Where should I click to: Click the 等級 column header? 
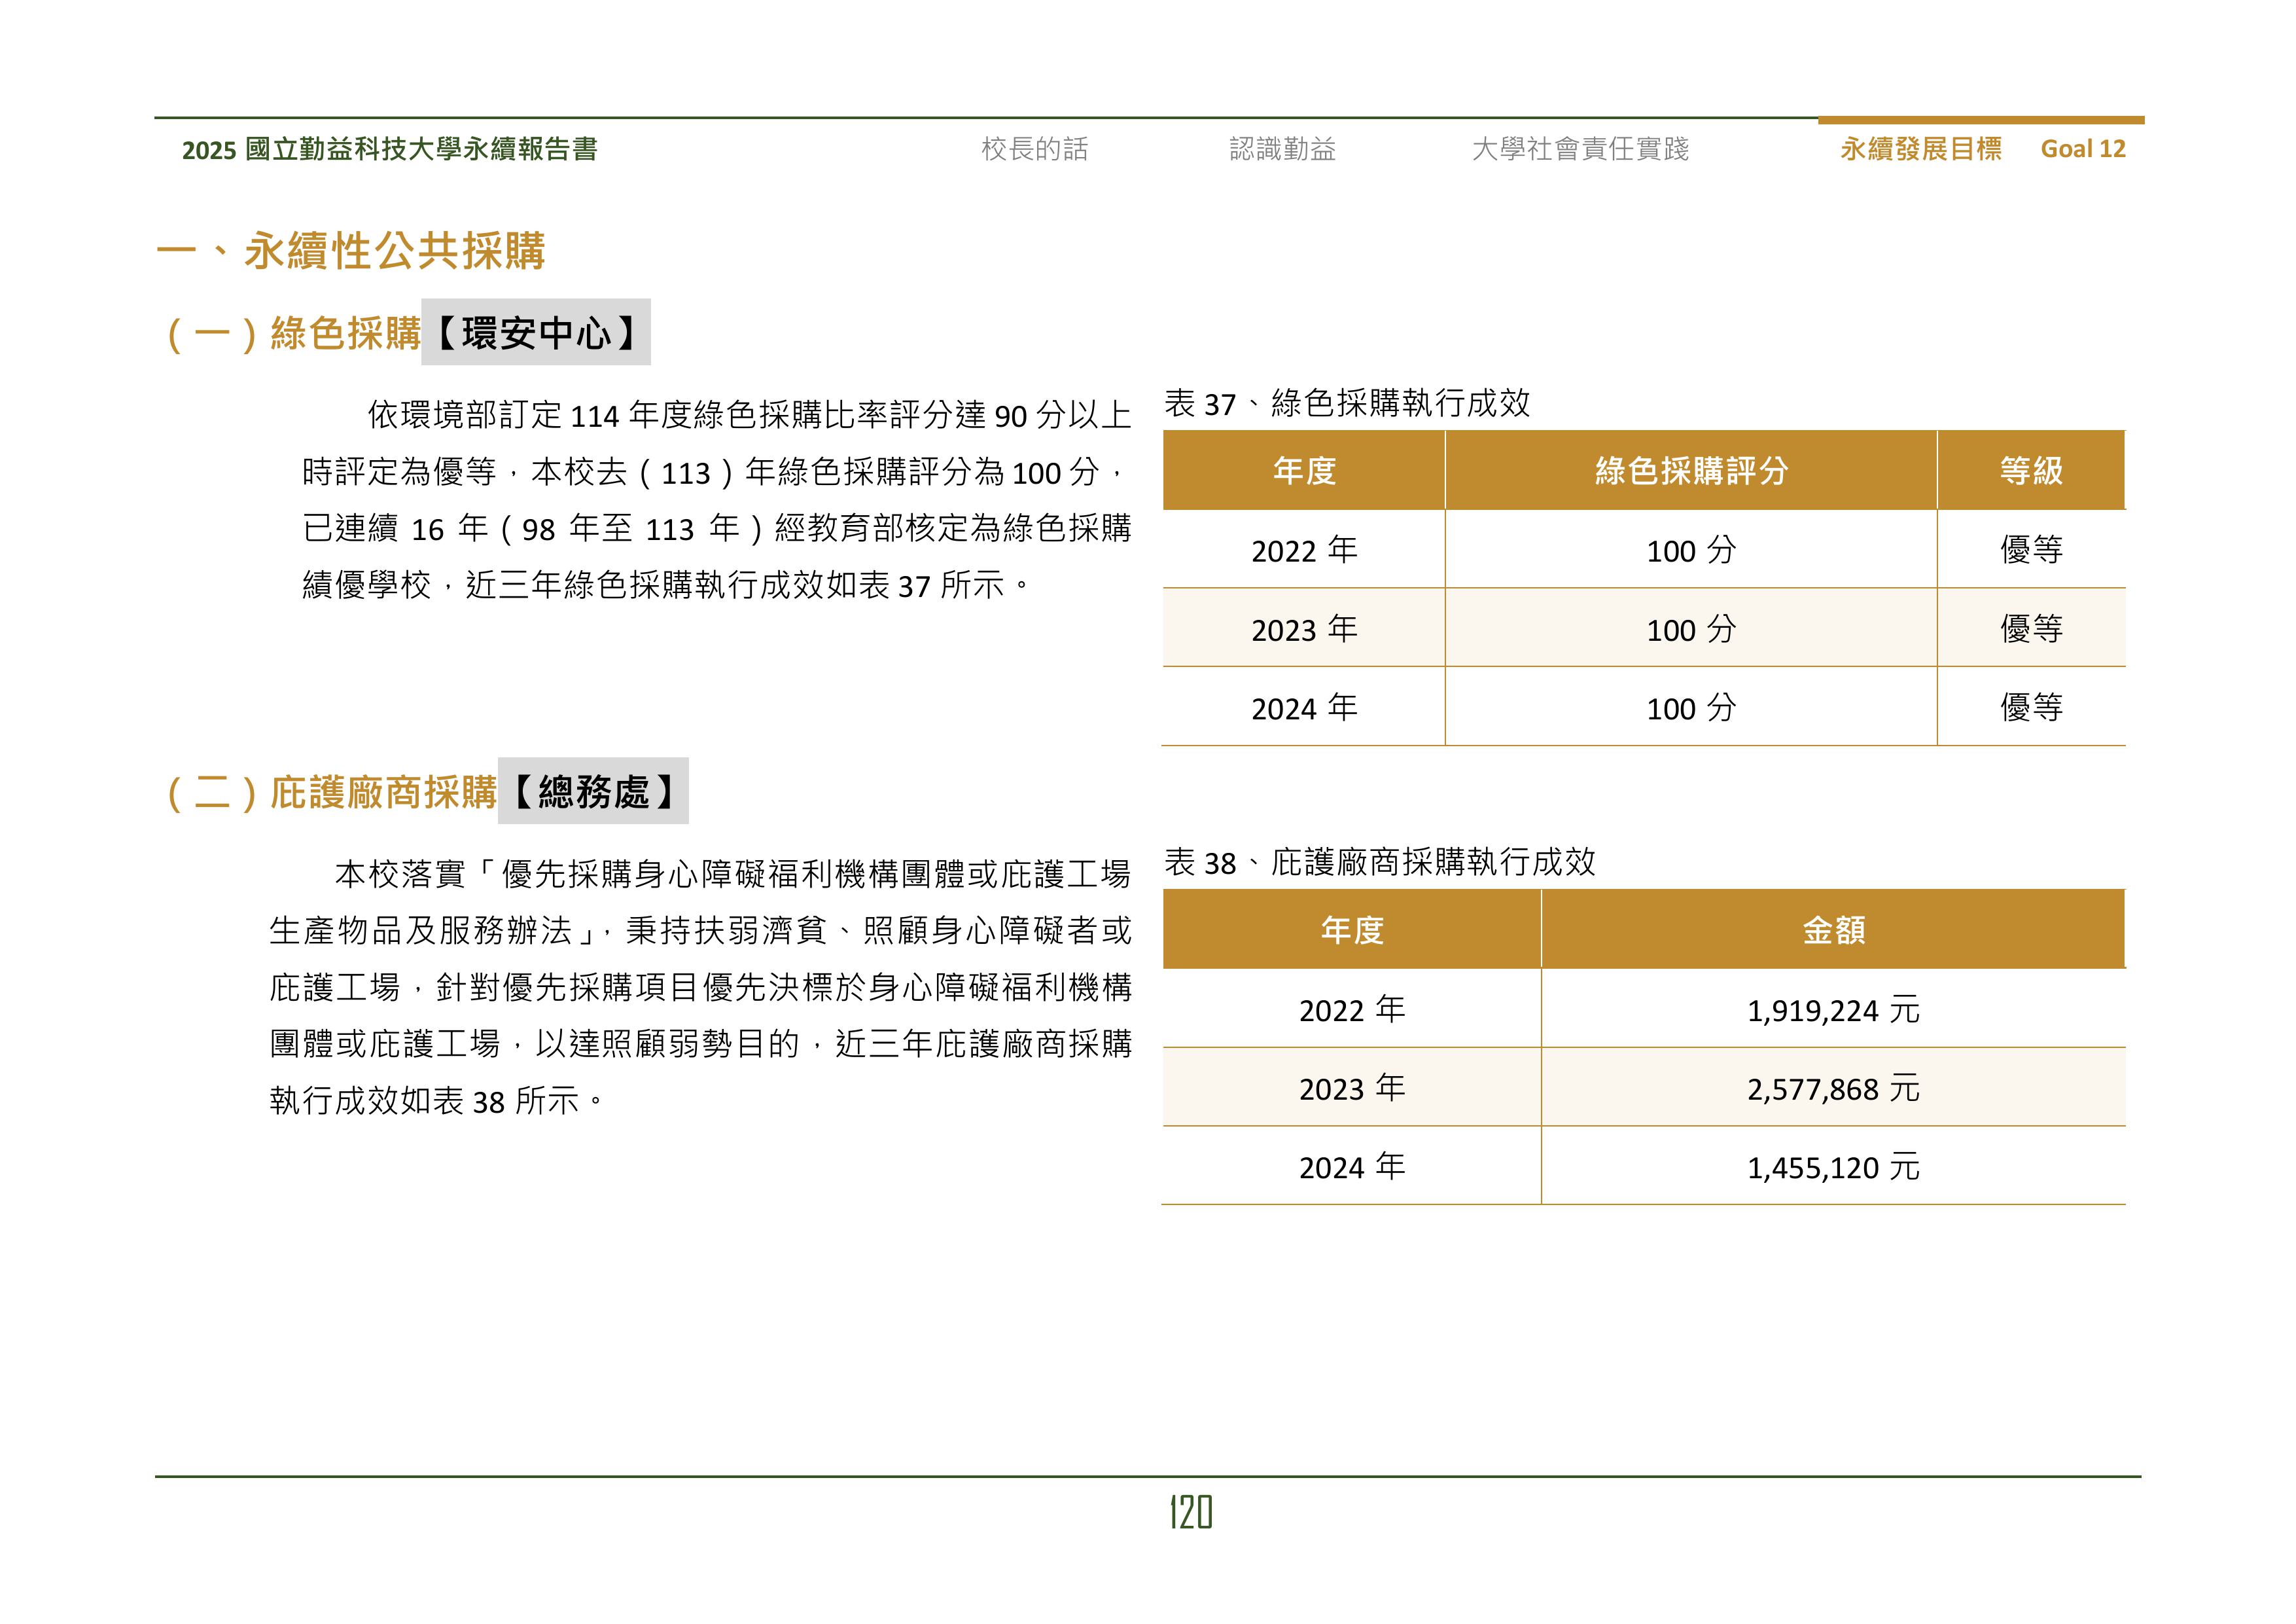click(2030, 470)
